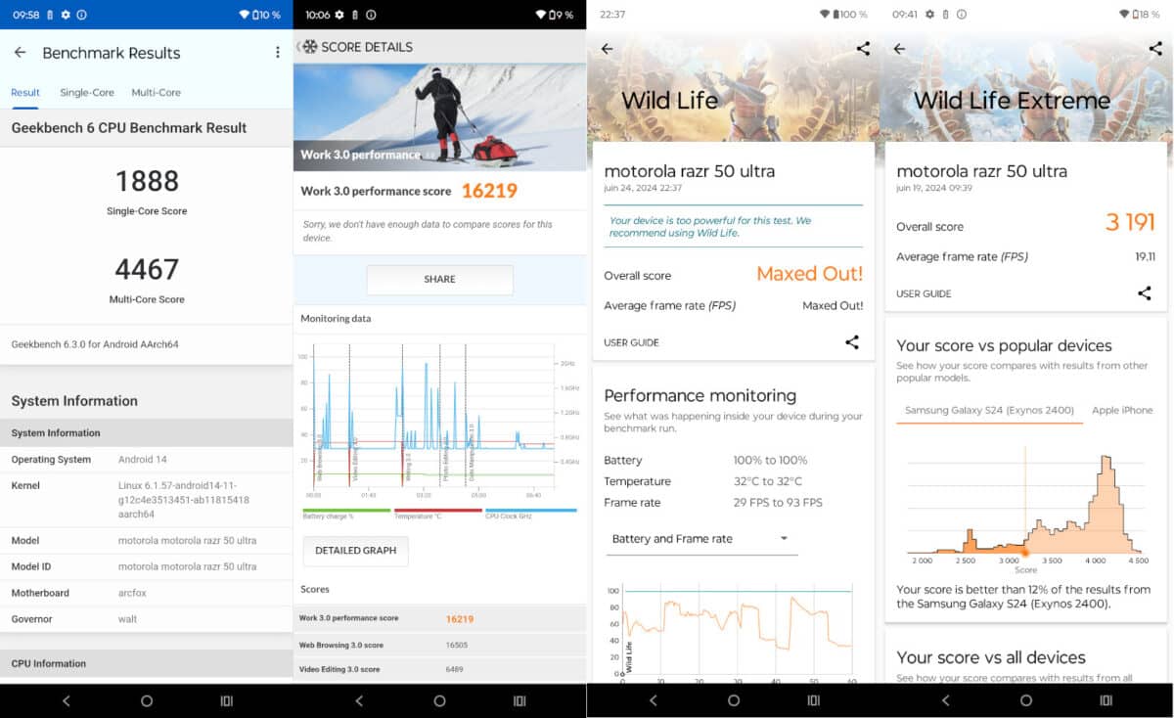Select Samsung Galaxy S24 (Exynos 2400) tab
Image resolution: width=1174 pixels, height=718 pixels.
989,411
